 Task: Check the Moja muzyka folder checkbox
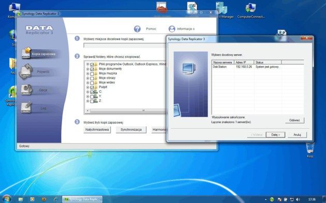(x=92, y=74)
